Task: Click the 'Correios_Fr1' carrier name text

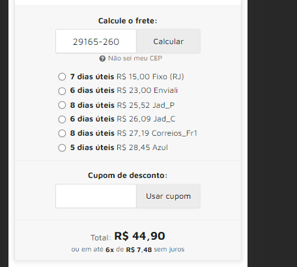Action: click(x=175, y=133)
